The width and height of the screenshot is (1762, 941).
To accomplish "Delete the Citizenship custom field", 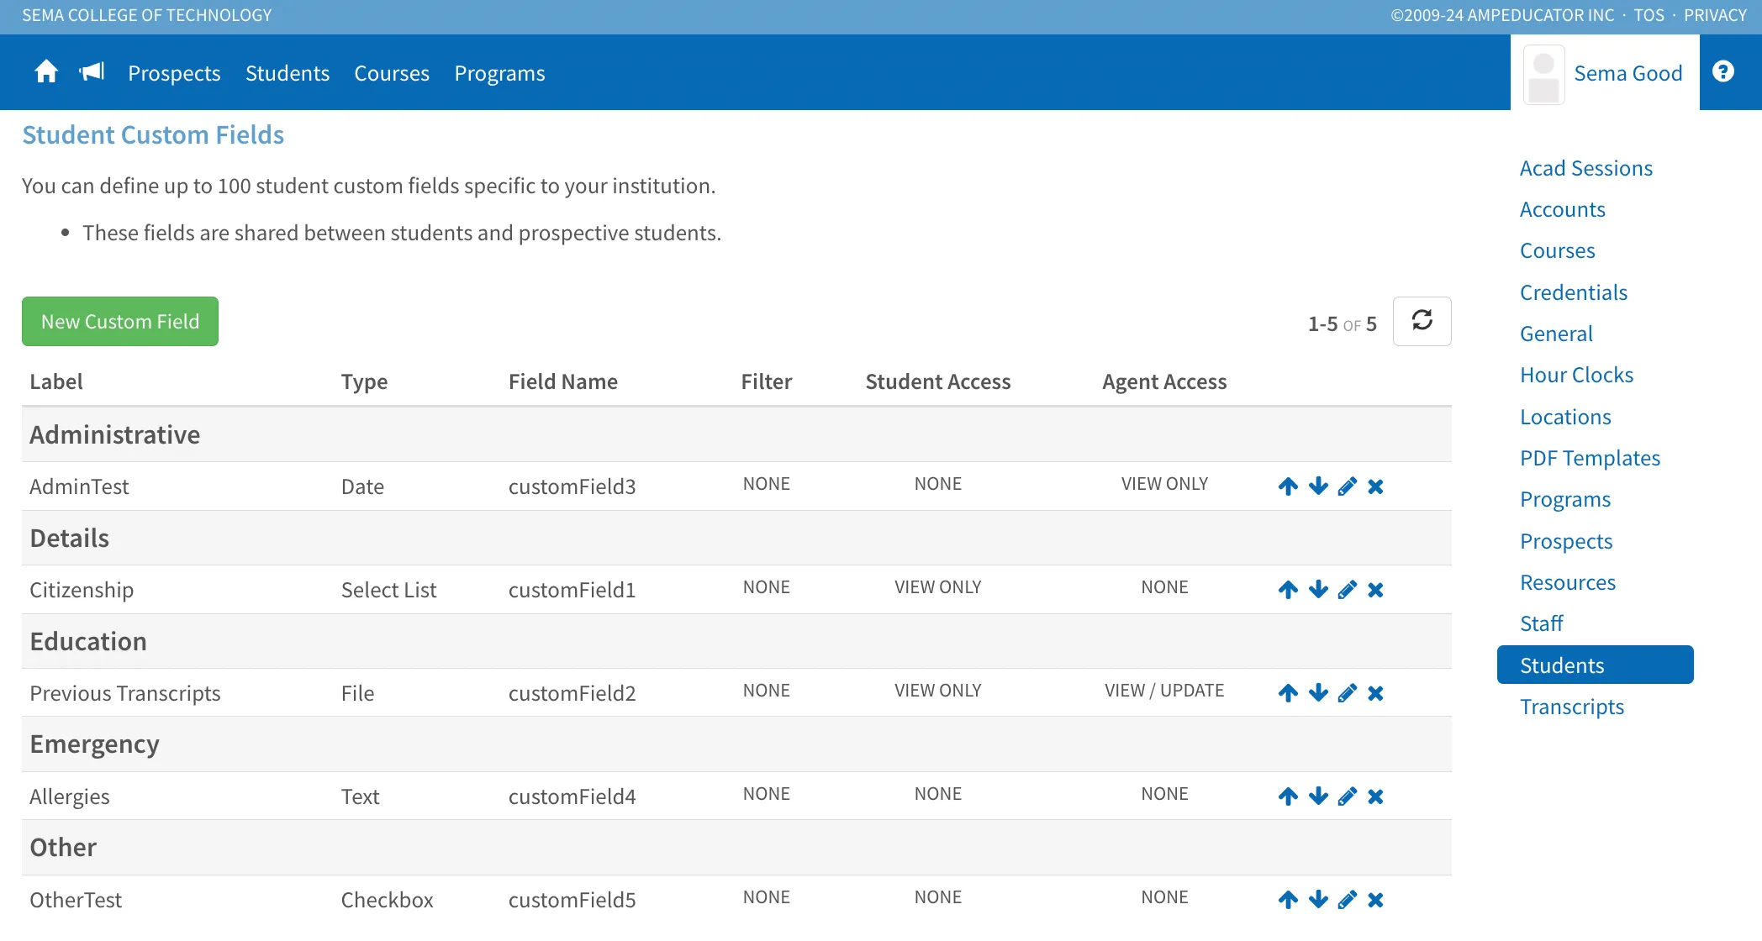I will [1375, 590].
